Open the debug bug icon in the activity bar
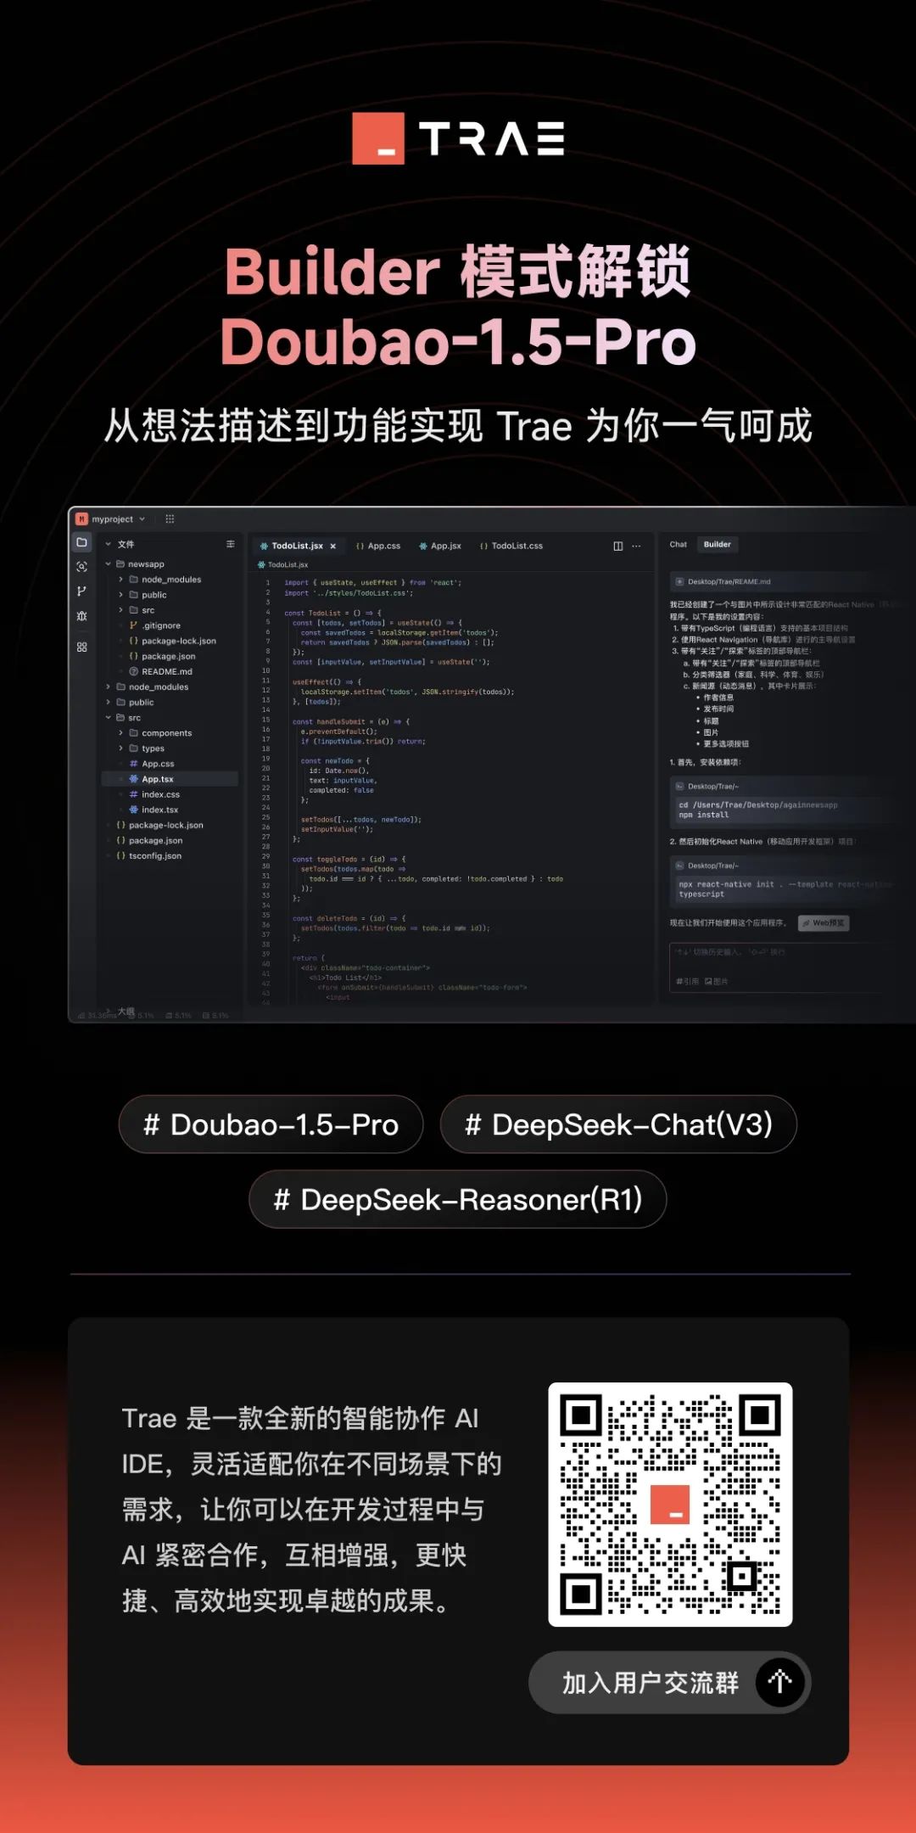Viewport: 916px width, 1833px height. click(82, 616)
